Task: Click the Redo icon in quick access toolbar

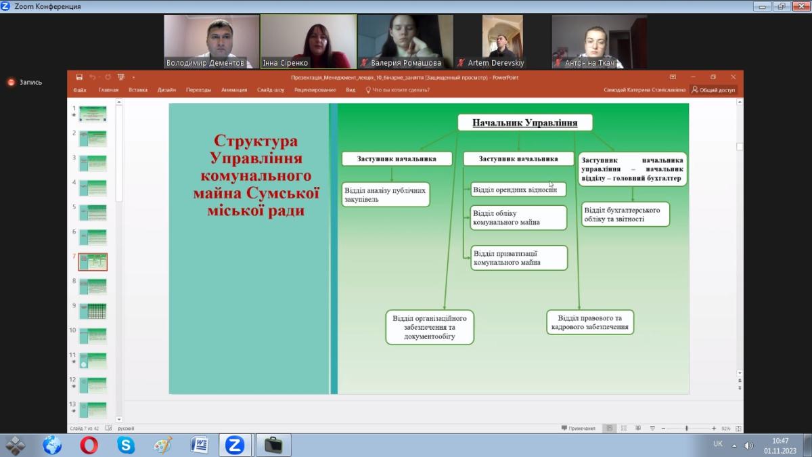Action: tap(108, 77)
